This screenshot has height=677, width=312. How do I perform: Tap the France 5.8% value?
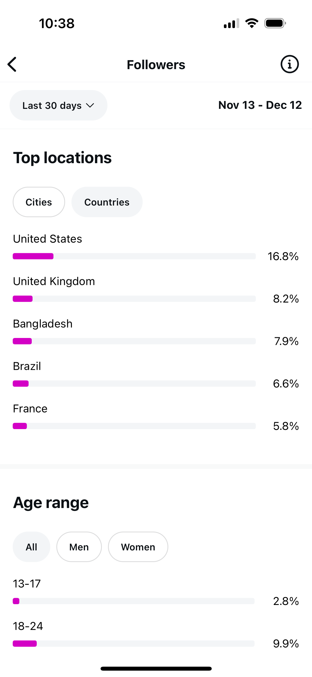tap(286, 426)
